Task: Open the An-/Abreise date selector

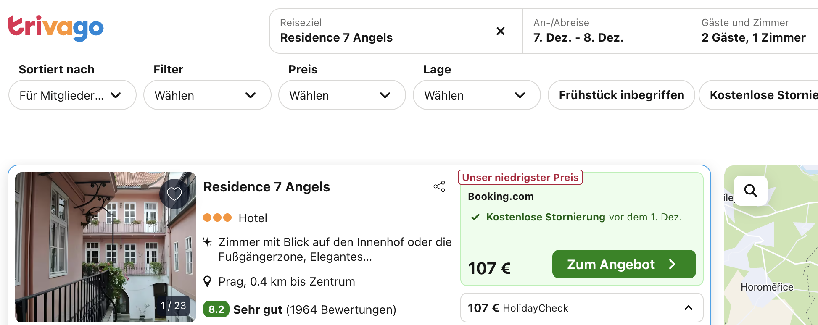Action: point(606,31)
